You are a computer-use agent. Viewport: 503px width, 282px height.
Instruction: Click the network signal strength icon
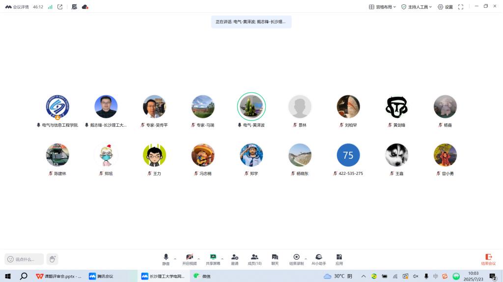coord(50,7)
